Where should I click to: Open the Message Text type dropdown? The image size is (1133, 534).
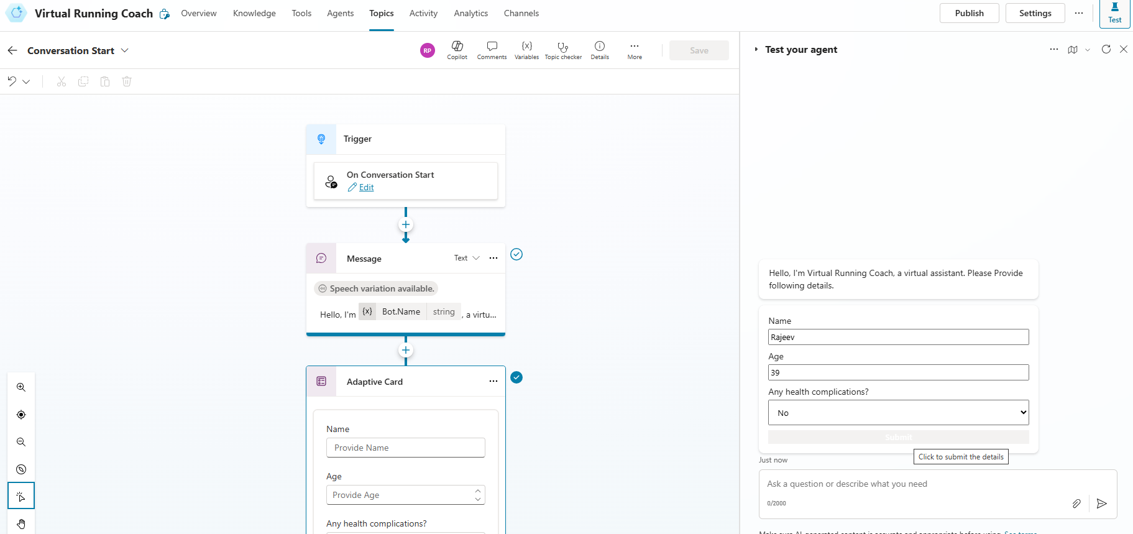467,258
